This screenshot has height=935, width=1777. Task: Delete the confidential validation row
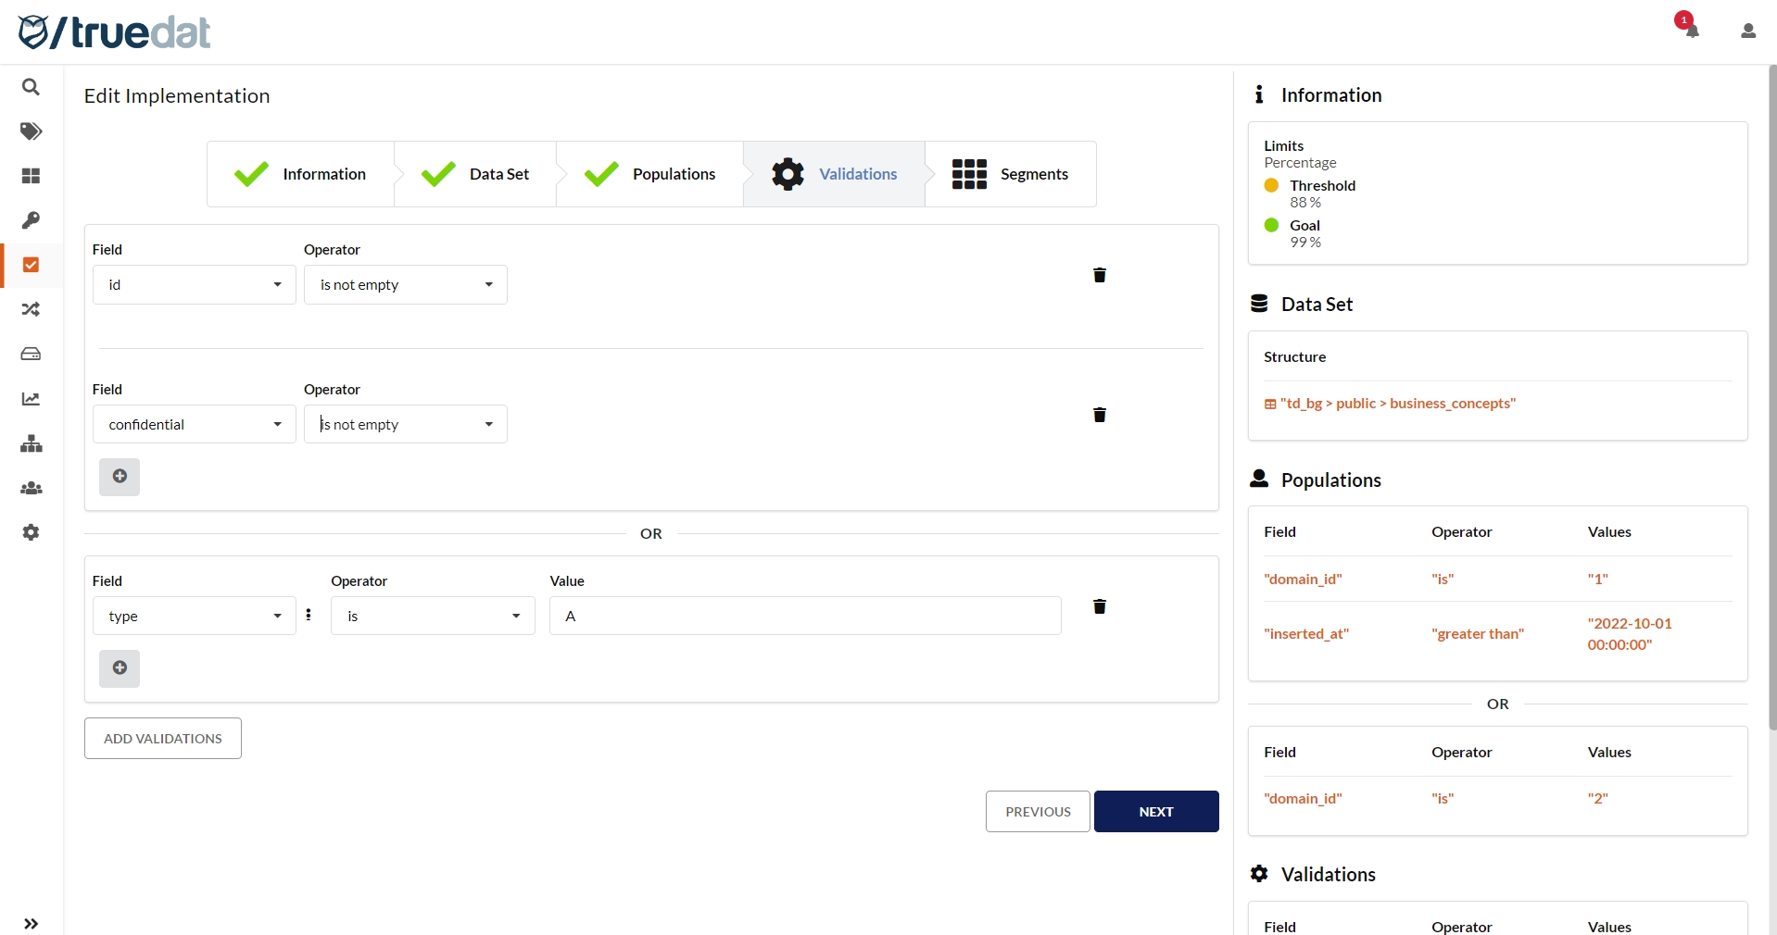(x=1099, y=415)
